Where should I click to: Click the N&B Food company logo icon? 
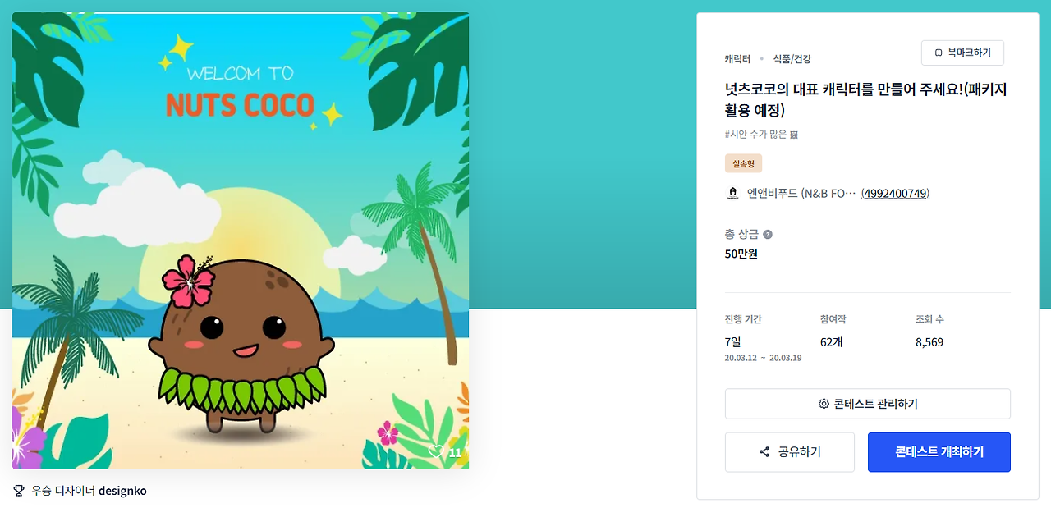click(x=732, y=194)
